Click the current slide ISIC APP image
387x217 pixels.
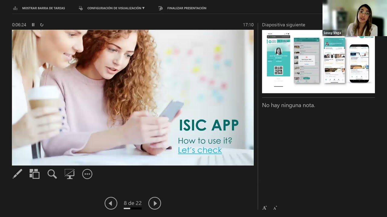(133, 98)
